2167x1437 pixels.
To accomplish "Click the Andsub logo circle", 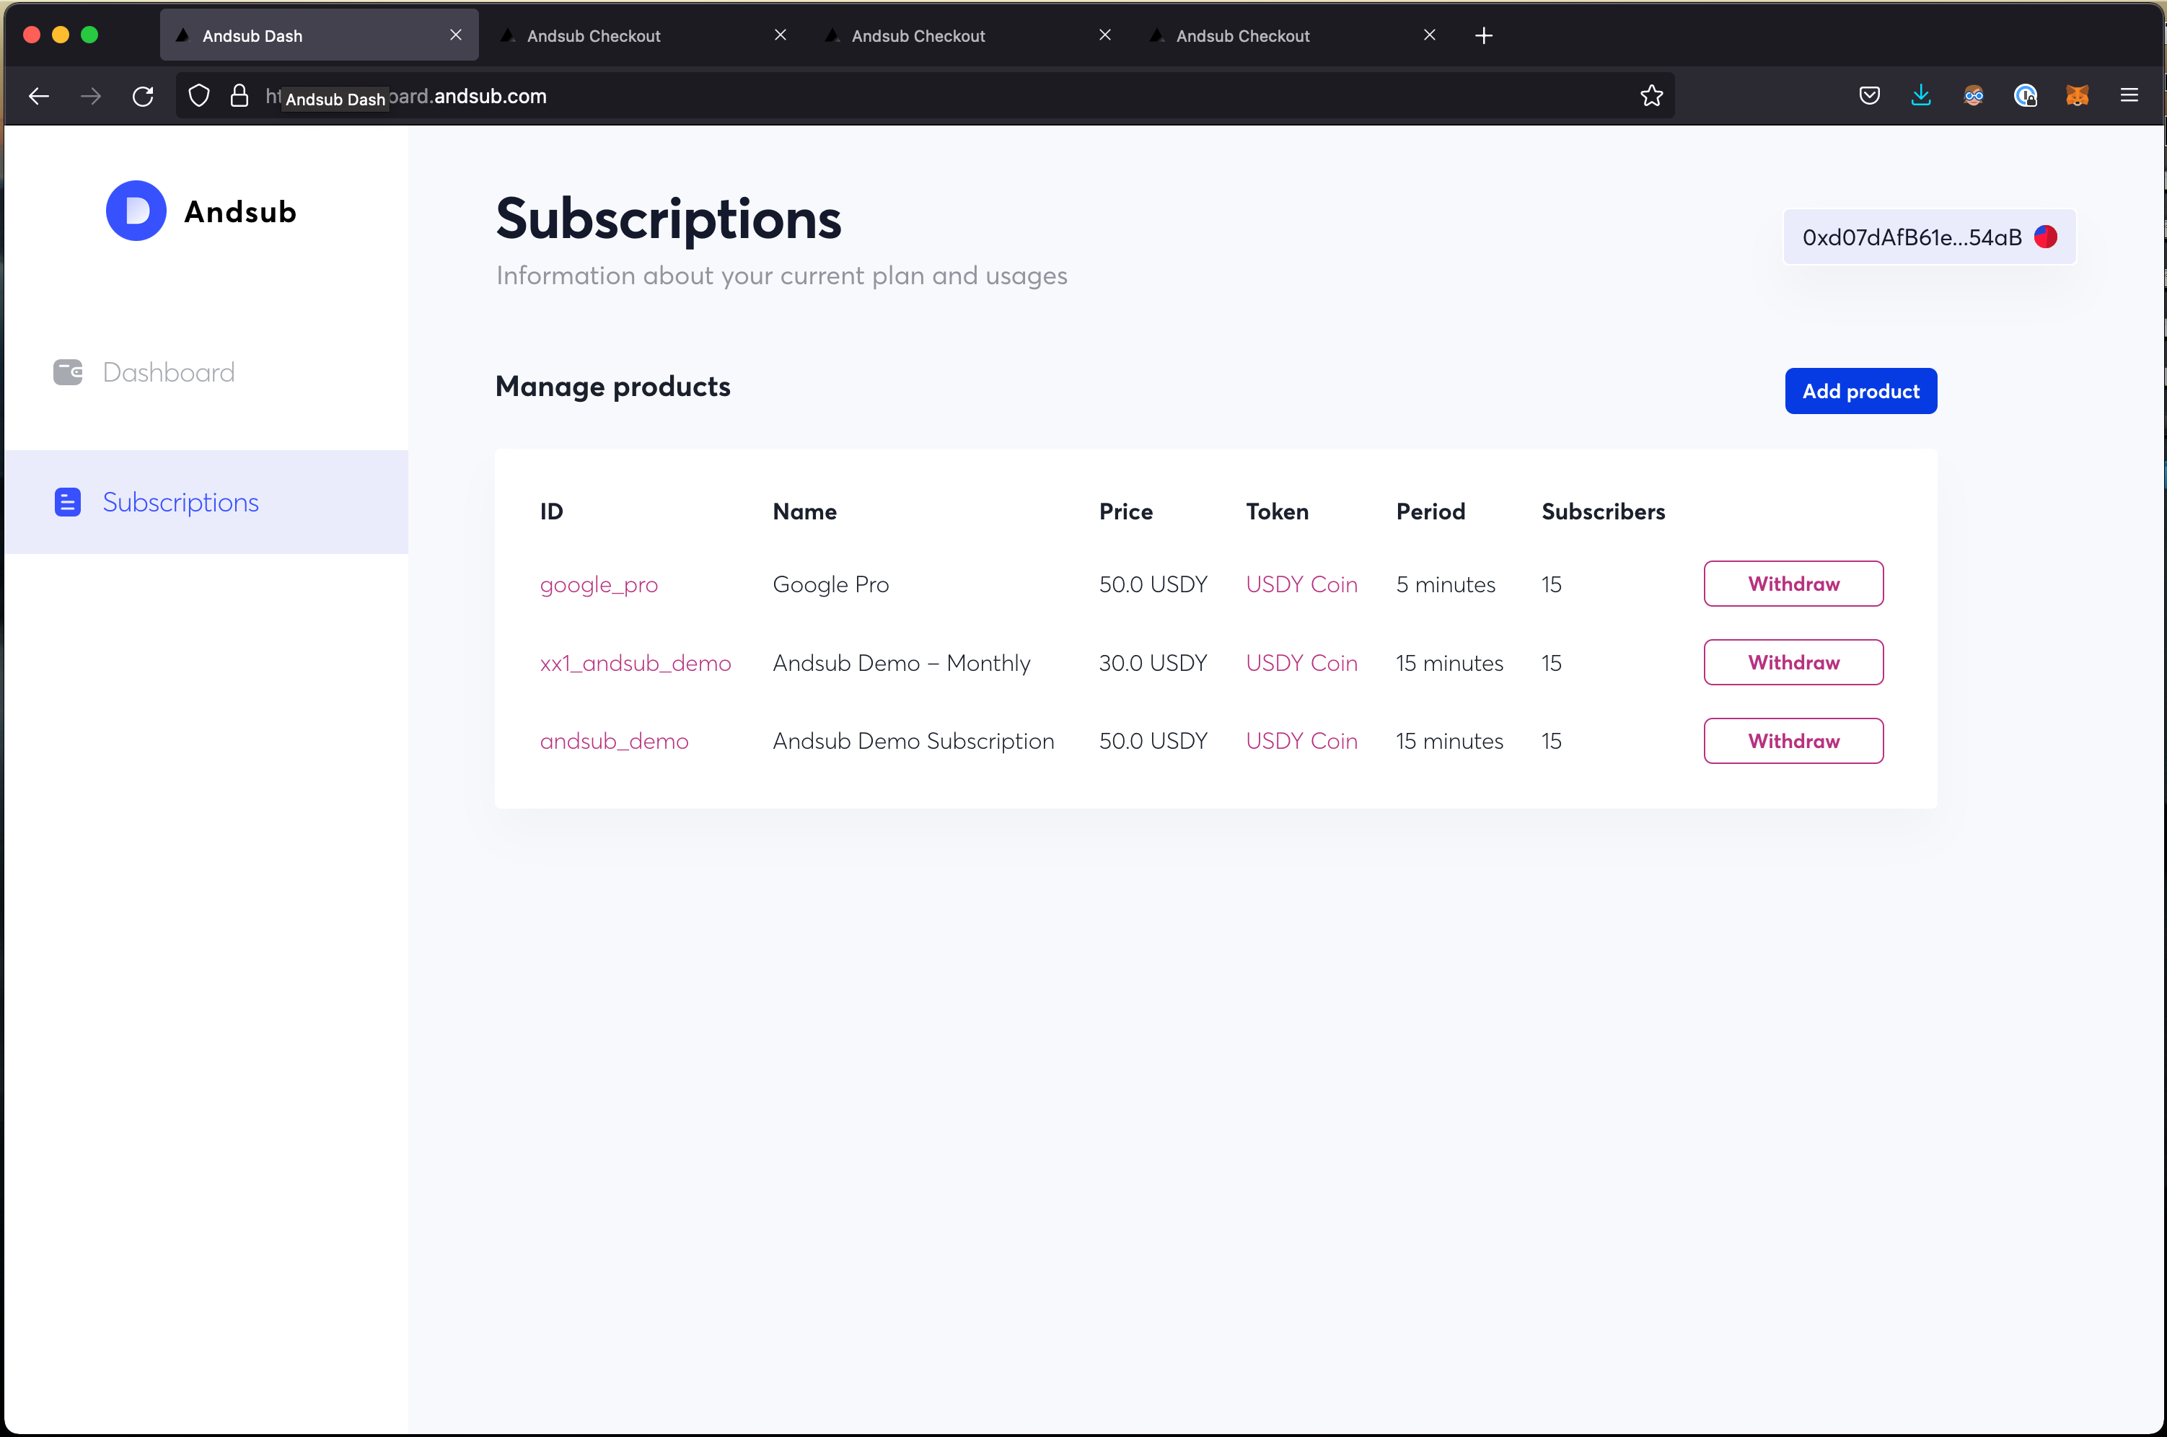I will (136, 211).
